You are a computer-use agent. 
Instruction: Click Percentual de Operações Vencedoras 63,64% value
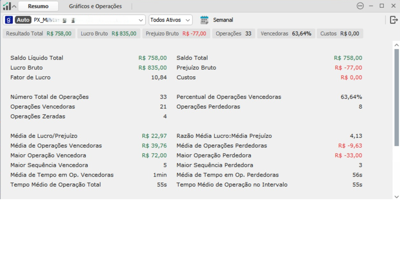coord(351,97)
